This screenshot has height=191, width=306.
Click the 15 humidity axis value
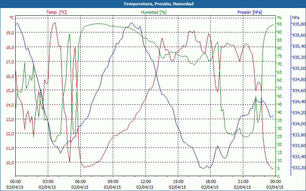tap(280, 152)
